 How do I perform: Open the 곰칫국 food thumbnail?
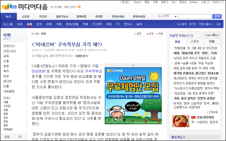pos(180,121)
